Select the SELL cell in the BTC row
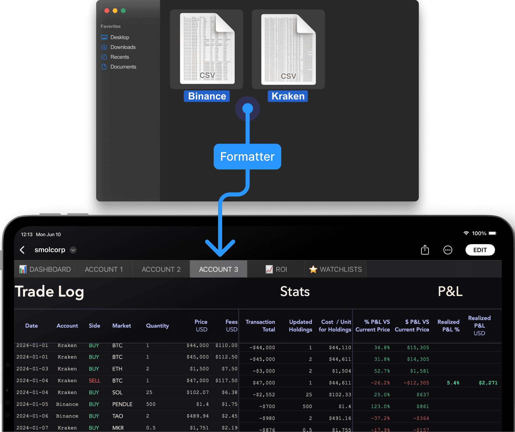This screenshot has width=515, height=432. (x=94, y=381)
